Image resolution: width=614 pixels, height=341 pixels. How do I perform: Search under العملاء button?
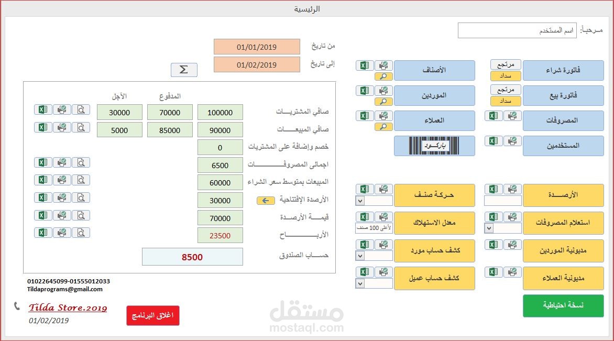point(383,126)
